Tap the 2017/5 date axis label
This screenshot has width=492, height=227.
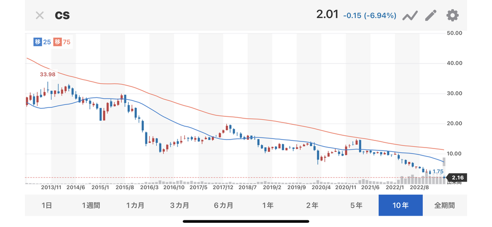[x=198, y=187]
